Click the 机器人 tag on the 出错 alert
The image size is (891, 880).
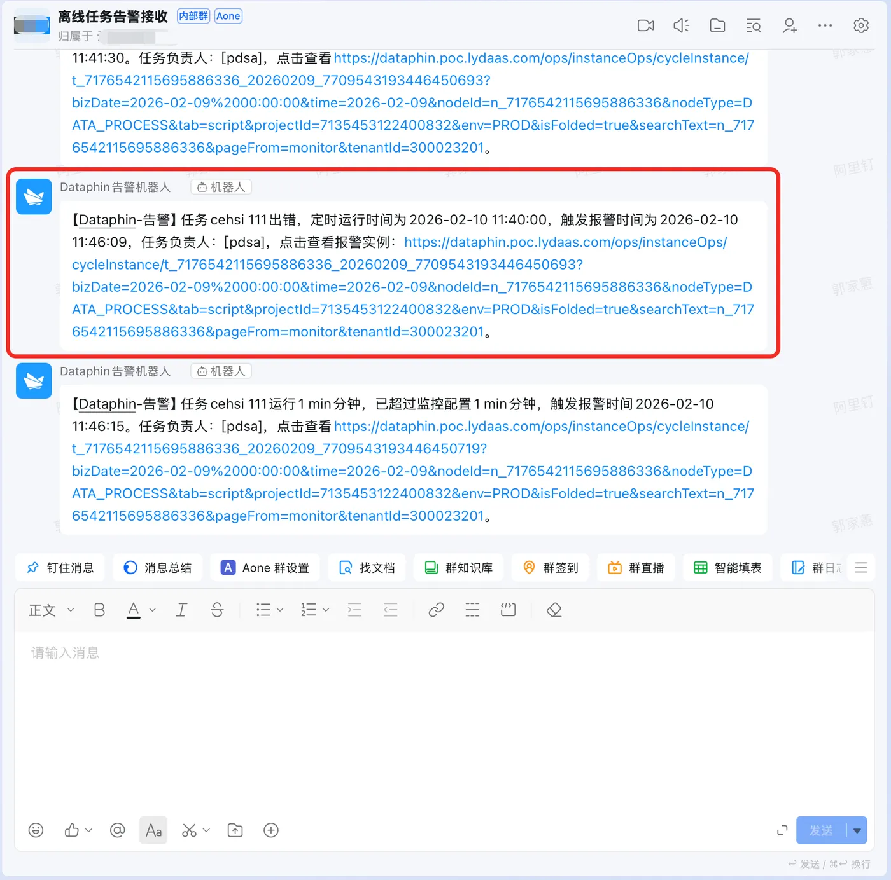(x=221, y=187)
